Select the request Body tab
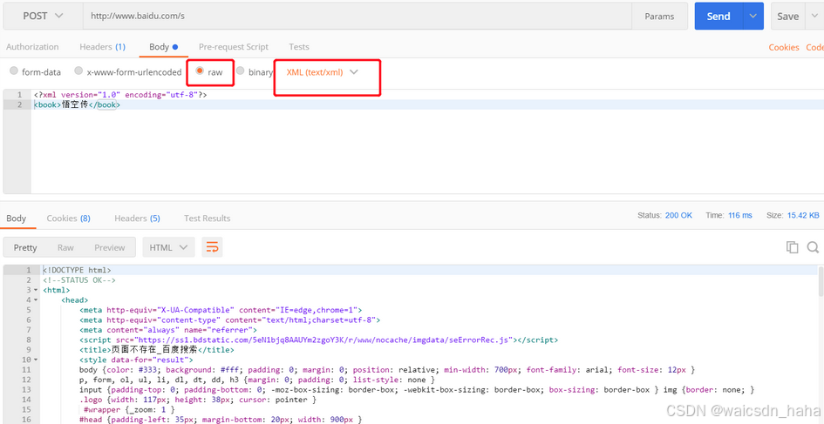The image size is (824, 424). pyautogui.click(x=163, y=47)
